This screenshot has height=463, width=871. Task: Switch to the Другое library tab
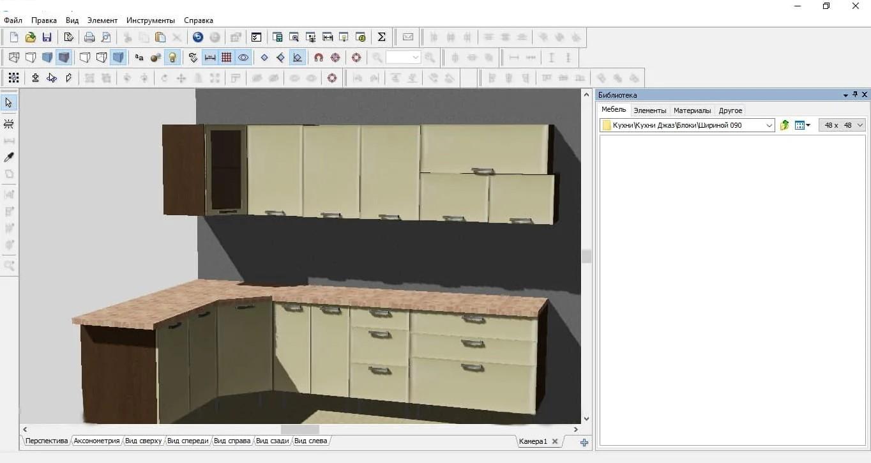tap(731, 110)
